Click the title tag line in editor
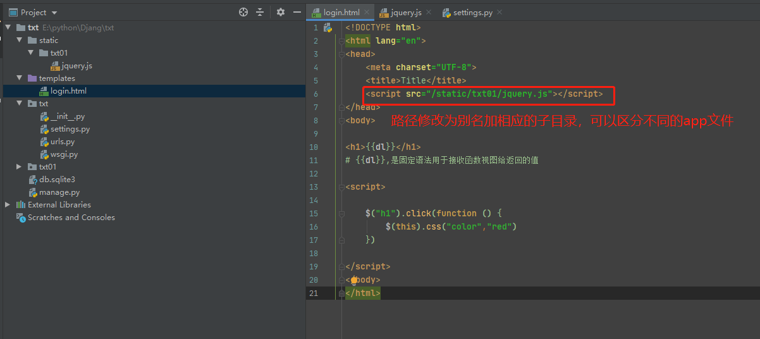 [415, 81]
